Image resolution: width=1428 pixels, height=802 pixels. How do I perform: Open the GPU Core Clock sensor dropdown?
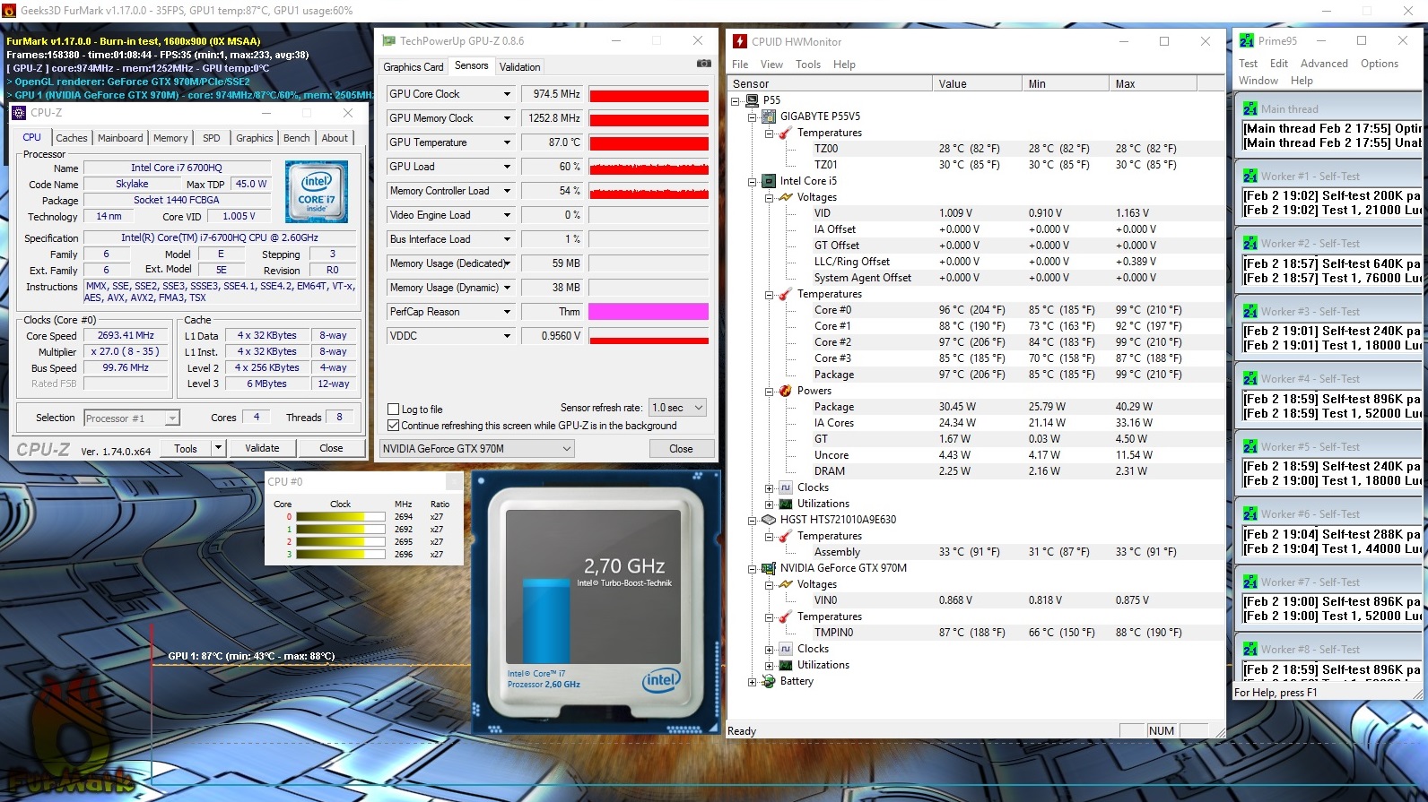point(507,94)
